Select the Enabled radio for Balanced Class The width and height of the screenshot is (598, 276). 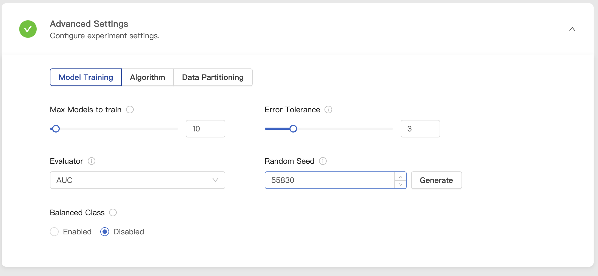54,232
